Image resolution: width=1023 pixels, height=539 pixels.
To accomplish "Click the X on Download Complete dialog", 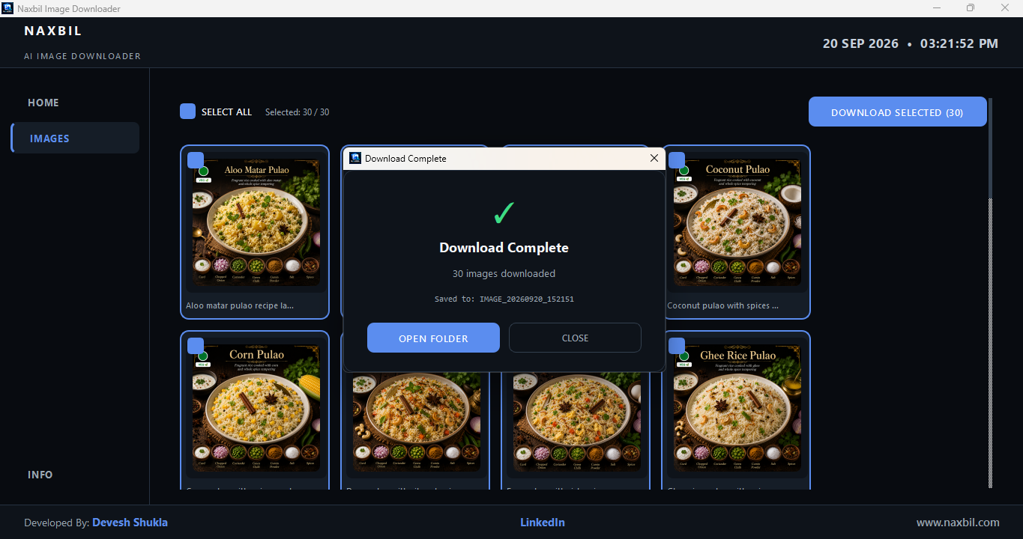I will pos(654,158).
